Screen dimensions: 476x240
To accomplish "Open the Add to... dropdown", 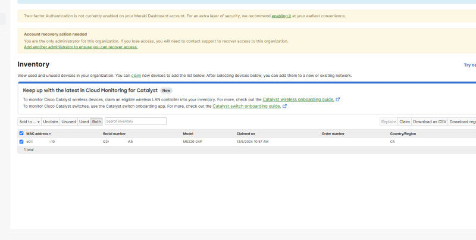I will [29, 121].
